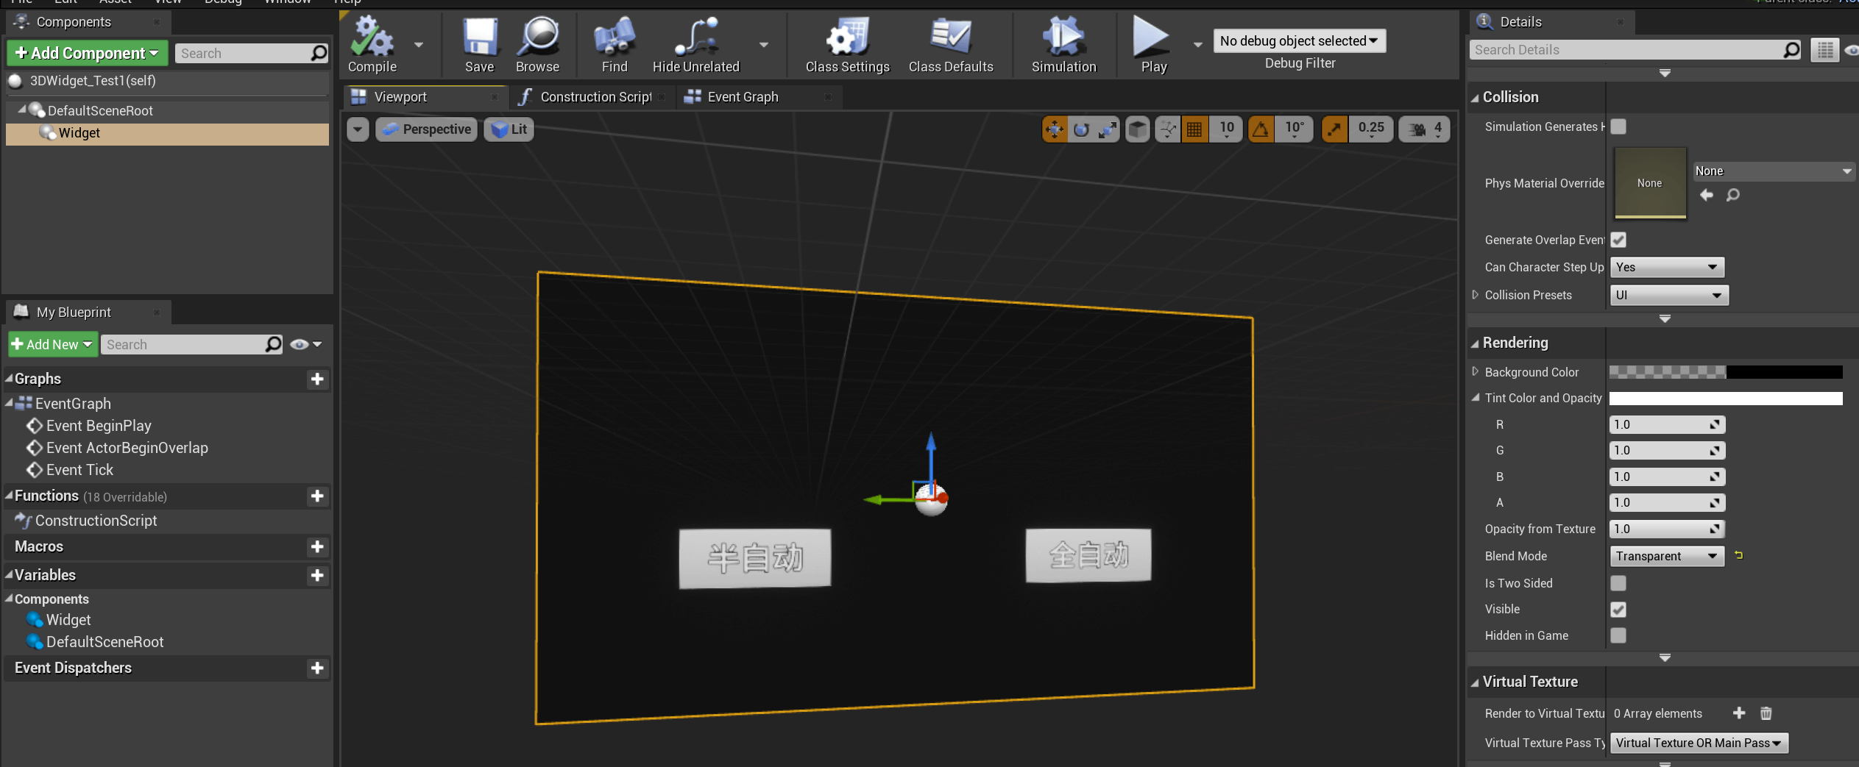Reset Blend Mode to default arrow
This screenshot has width=1859, height=767.
coord(1739,555)
